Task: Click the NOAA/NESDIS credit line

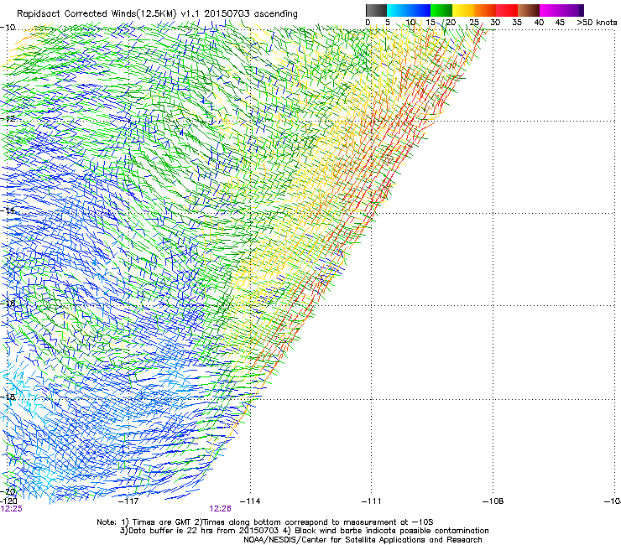Action: click(363, 540)
